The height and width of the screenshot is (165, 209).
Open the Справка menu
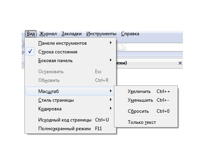coord(130,34)
